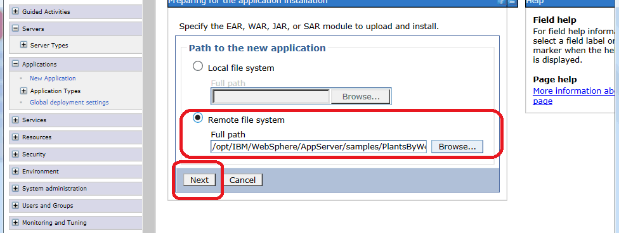Expand the Users and Groups plus icon
This screenshot has width=619, height=233.
pos(16,205)
